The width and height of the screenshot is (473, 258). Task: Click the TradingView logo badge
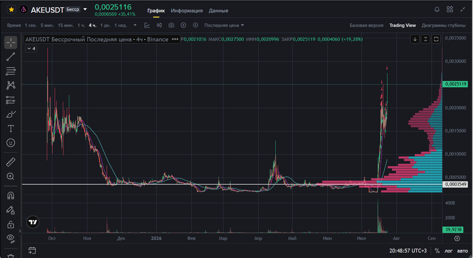(33, 222)
